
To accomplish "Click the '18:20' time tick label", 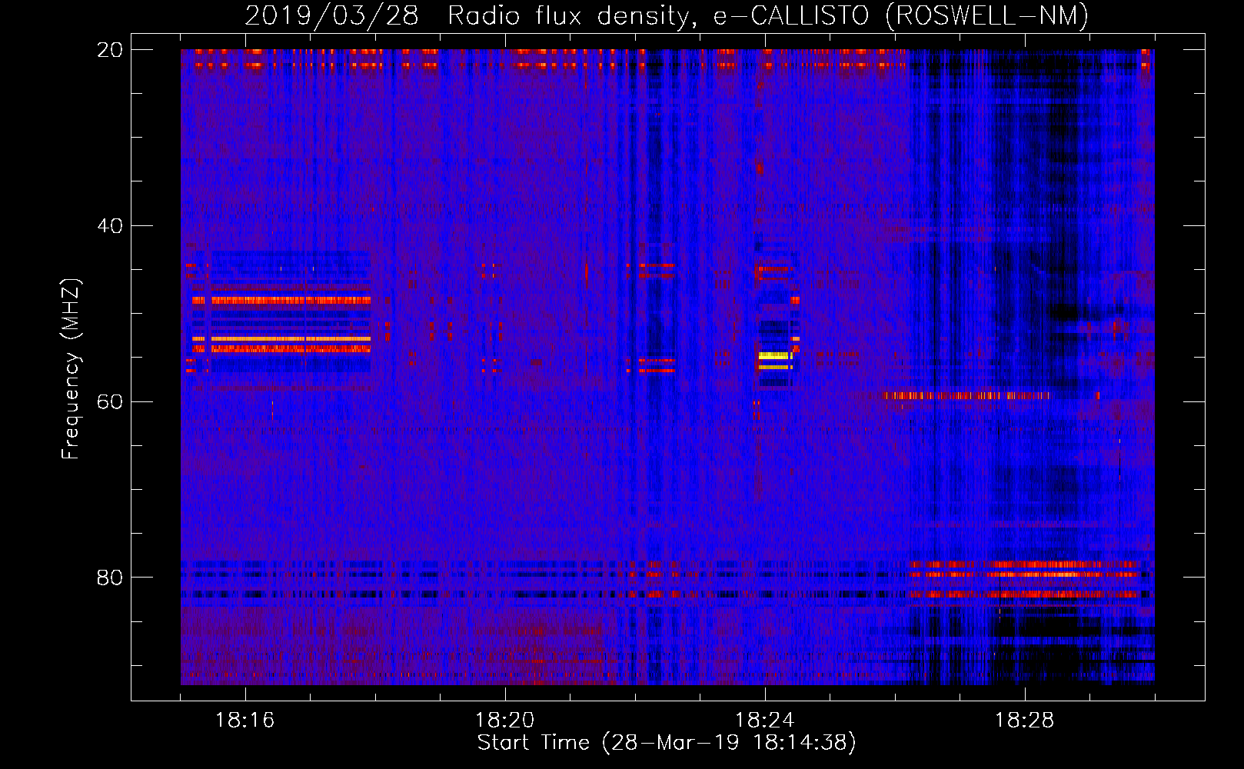I will 504,721.
